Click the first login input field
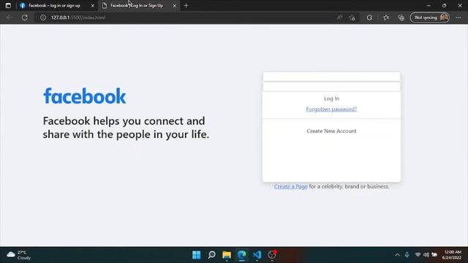468x263 pixels. (331, 76)
